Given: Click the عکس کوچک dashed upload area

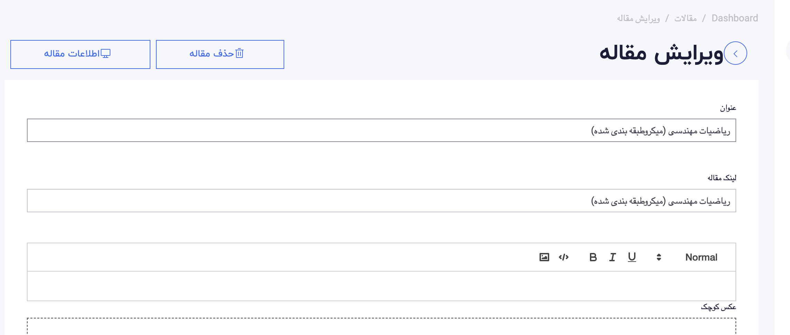Looking at the screenshot, I should coord(382,326).
